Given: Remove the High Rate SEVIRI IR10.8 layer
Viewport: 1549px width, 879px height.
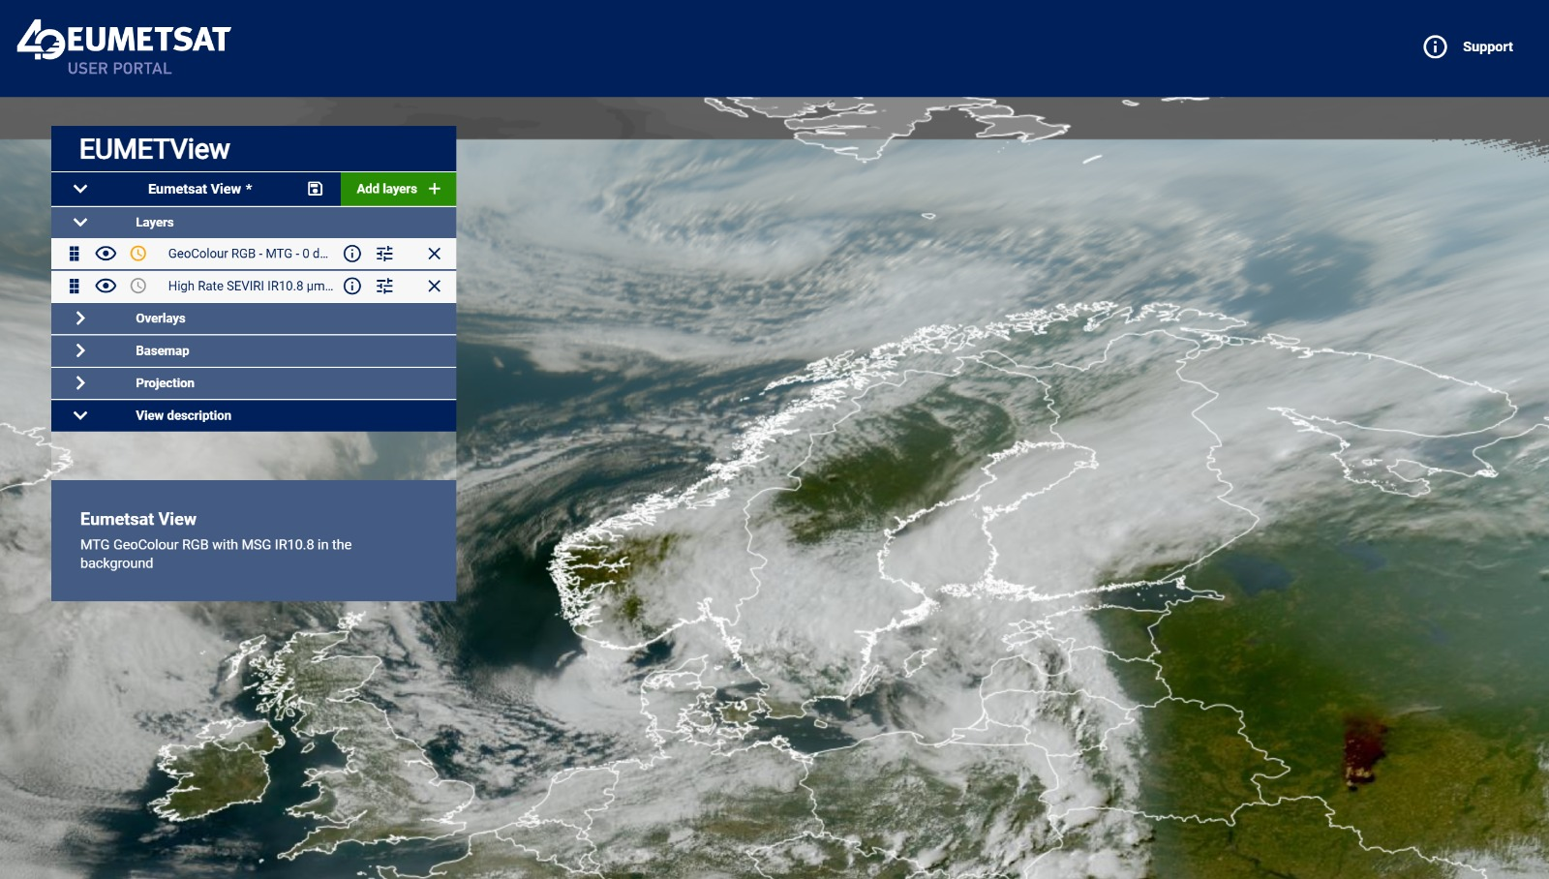Looking at the screenshot, I should click(x=434, y=286).
